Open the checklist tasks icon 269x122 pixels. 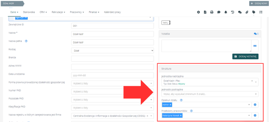point(261,12)
